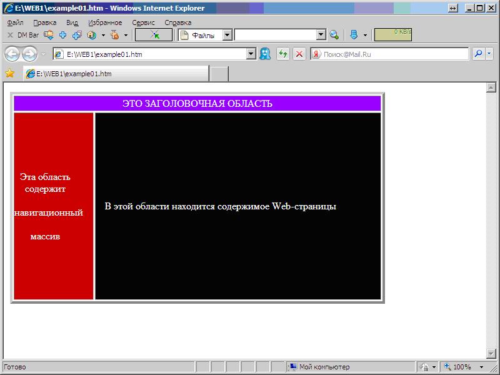Click the DM Bar close X icon
This screenshot has height=375, width=500.
click(10, 35)
